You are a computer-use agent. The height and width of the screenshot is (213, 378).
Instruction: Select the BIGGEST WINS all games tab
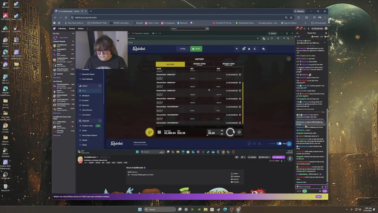(199, 64)
